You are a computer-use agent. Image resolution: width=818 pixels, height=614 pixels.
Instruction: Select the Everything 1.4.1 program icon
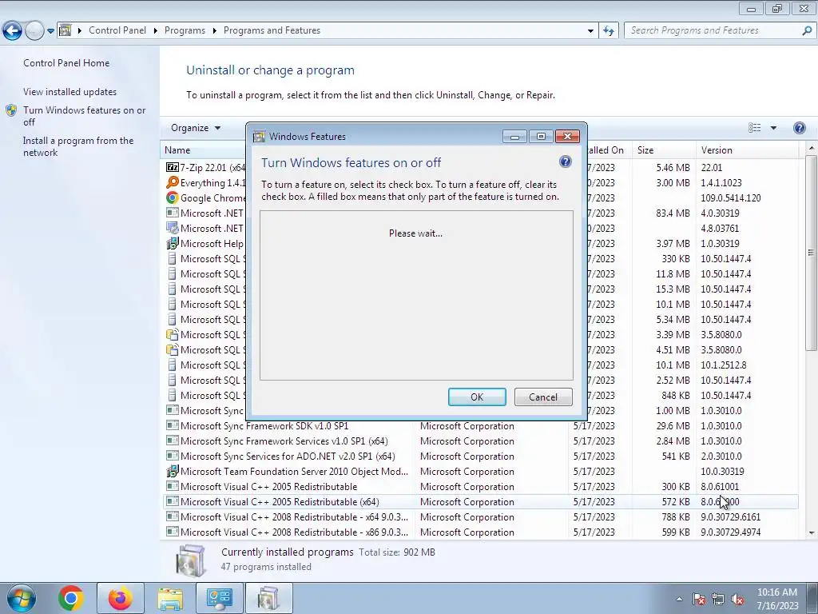tap(173, 182)
